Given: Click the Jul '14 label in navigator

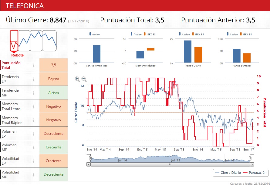Looking at the screenshot, I should click(123, 160).
